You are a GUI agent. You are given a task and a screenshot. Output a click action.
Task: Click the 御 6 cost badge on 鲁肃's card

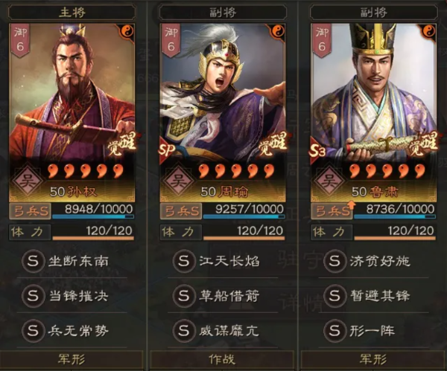pos(322,40)
